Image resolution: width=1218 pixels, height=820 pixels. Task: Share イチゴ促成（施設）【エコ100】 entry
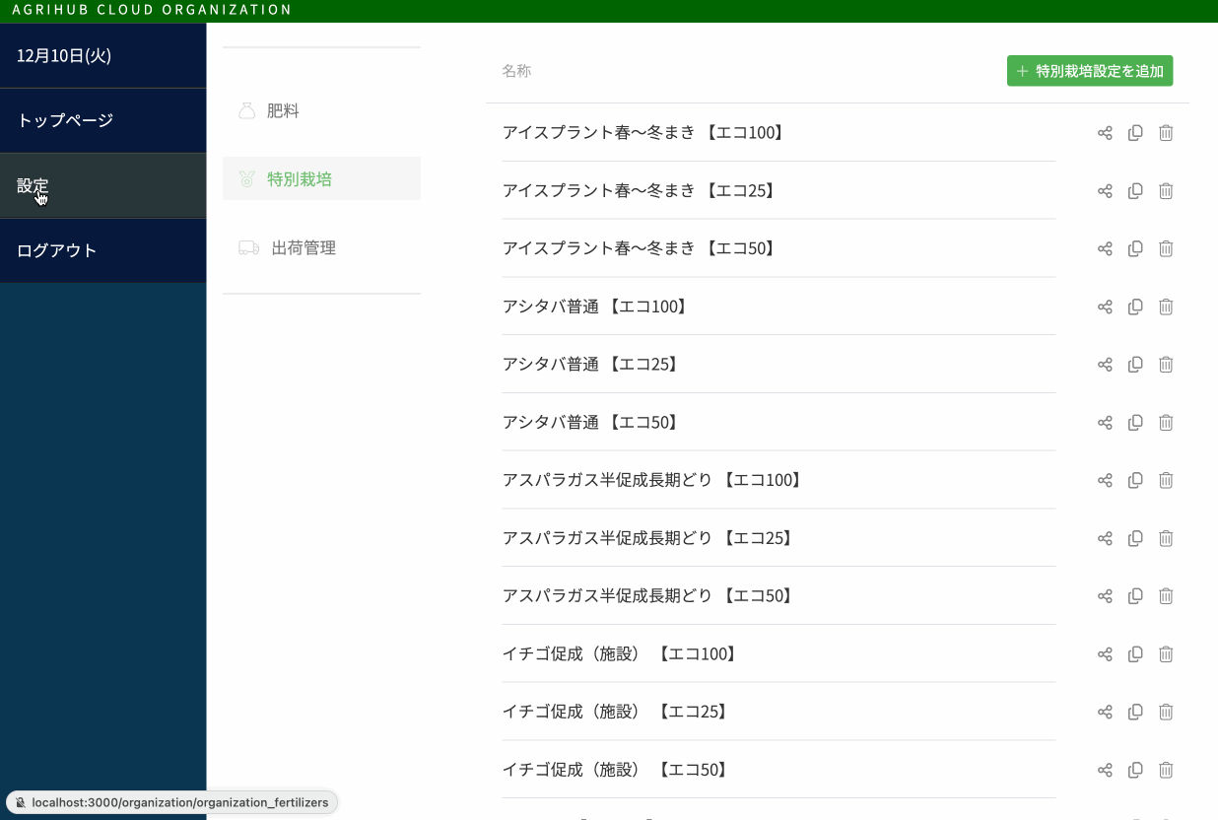tap(1105, 654)
